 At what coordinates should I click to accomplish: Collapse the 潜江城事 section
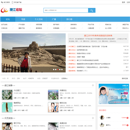point(93,85)
